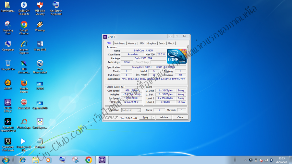Open the SPD tab

pos(141,43)
